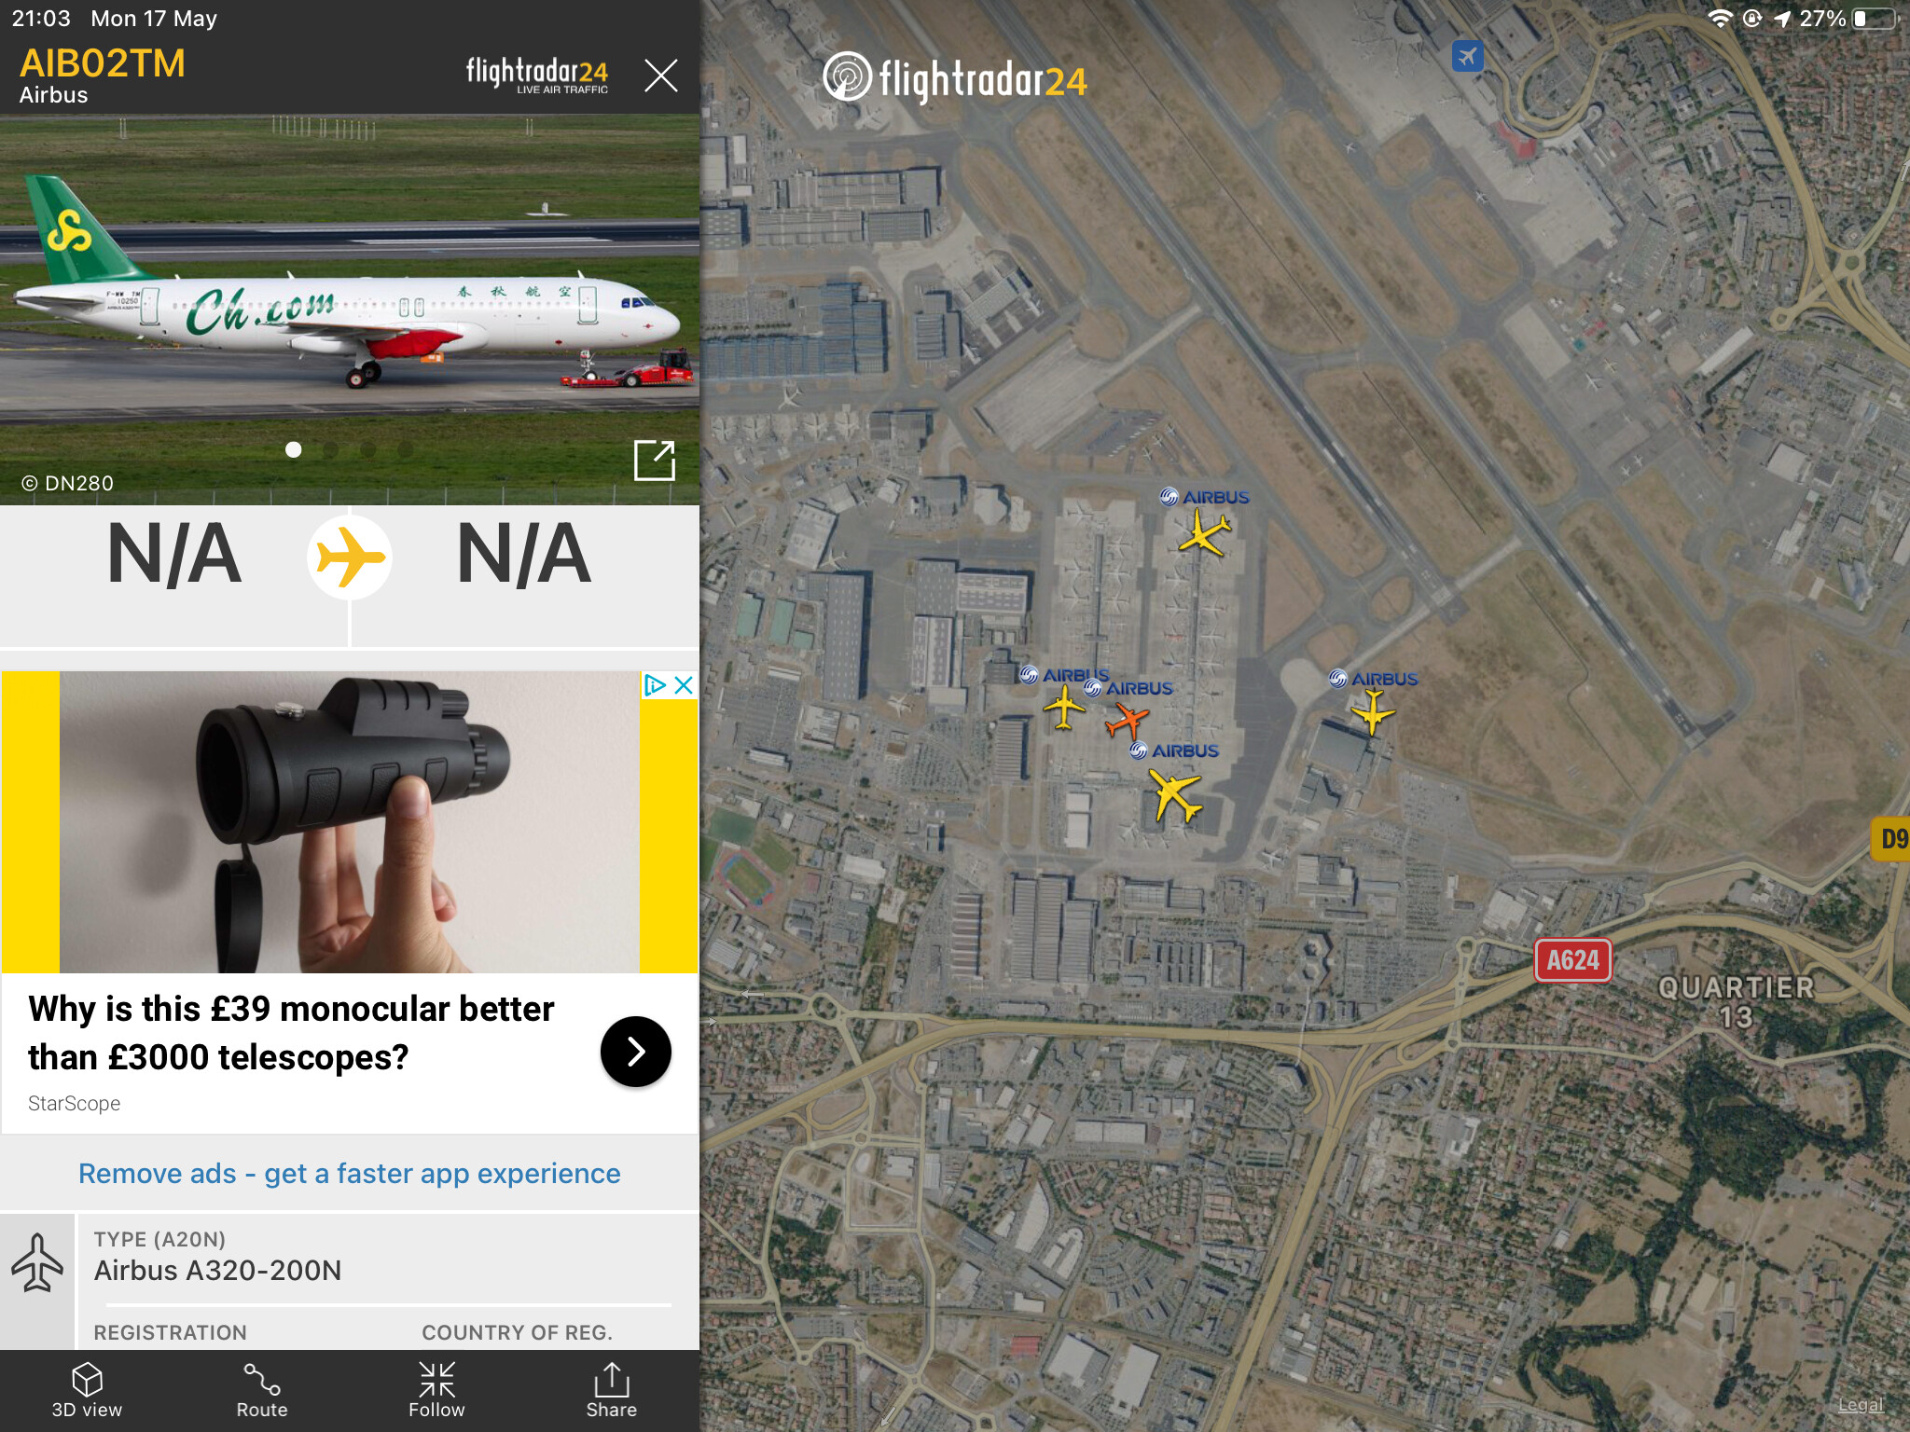Viewport: 1910px width, 1432px height.
Task: Open the AdChoices info icon
Action: point(656,685)
